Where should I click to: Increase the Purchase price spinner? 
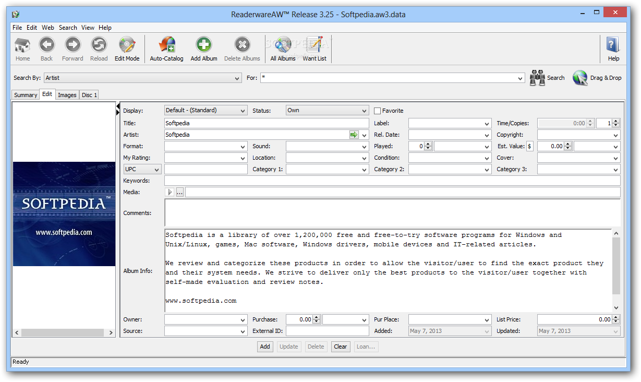point(316,317)
